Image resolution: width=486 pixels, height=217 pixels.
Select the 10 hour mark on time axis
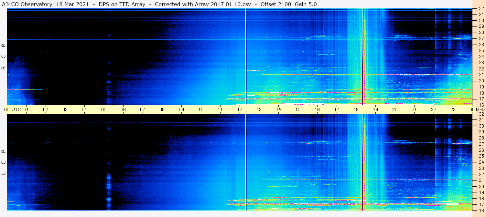click(201, 109)
